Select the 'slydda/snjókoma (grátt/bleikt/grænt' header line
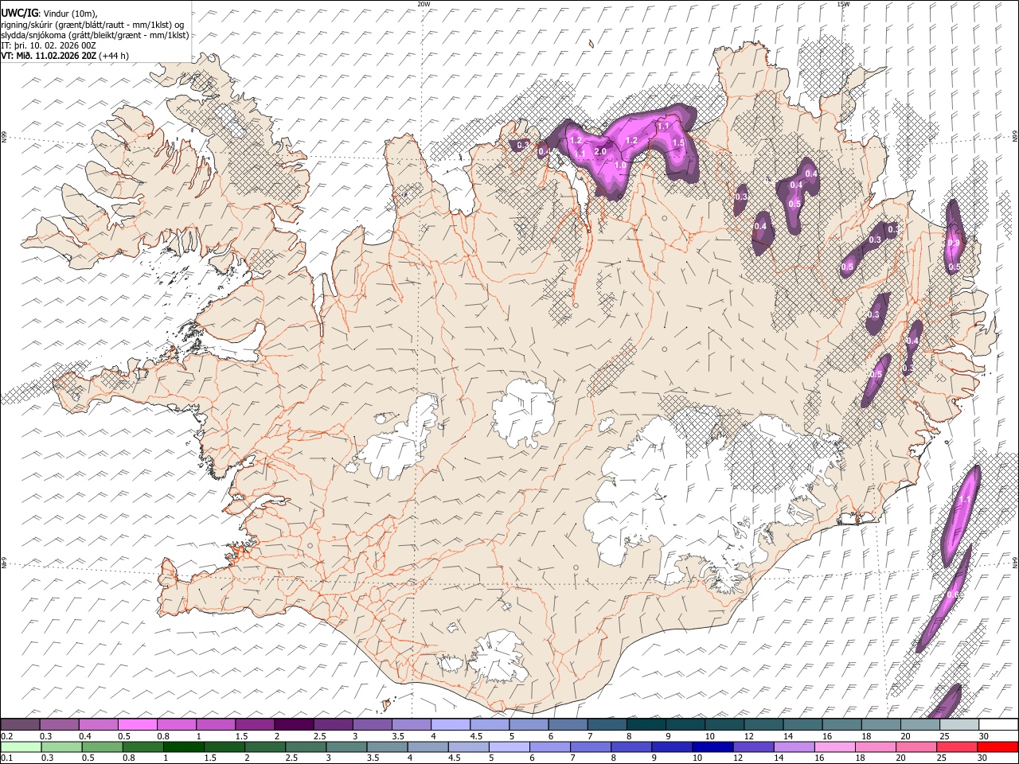 coord(95,35)
